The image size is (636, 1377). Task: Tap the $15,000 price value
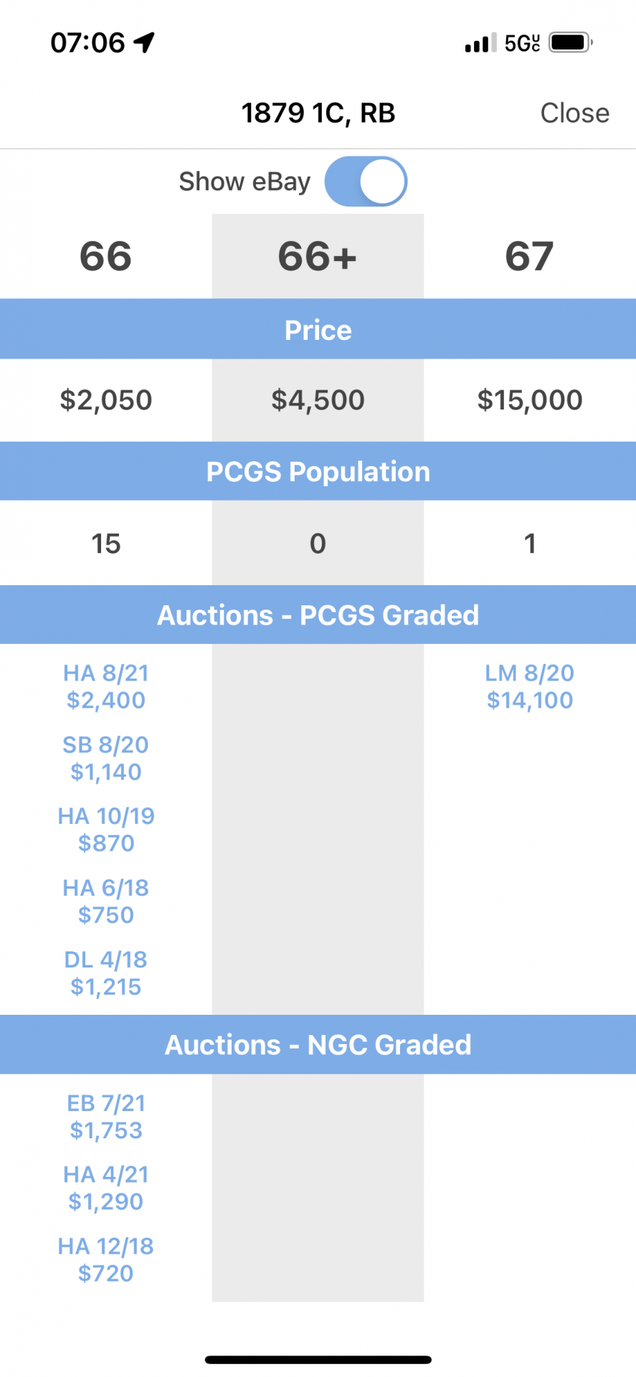pos(530,399)
